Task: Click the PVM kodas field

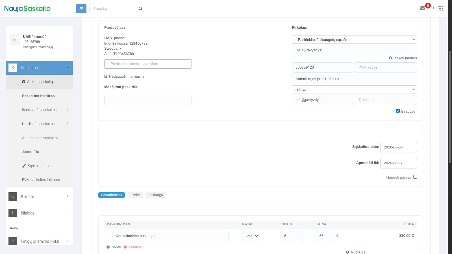Action: pos(386,67)
